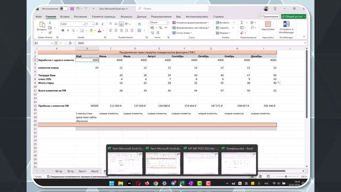The height and width of the screenshot is (192, 341).
Task: Open the Файл menu
Action: [38, 17]
